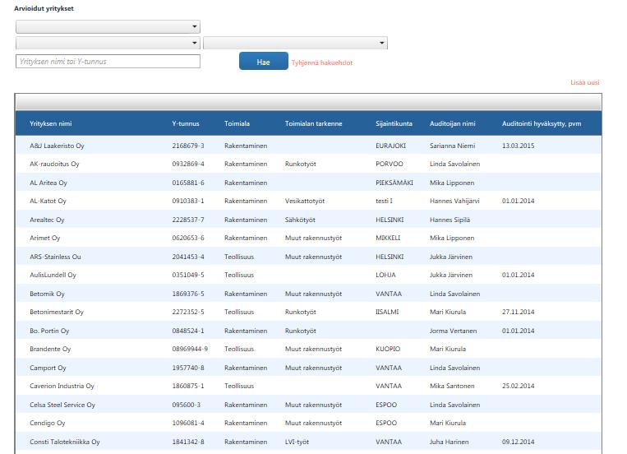
Task: Select the 'AulisLundell Oy' company name
Action: tap(53, 275)
